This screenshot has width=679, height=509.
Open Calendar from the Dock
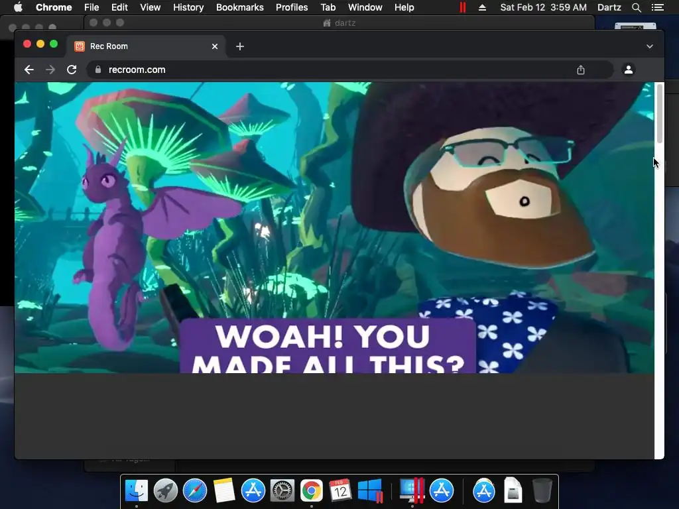pyautogui.click(x=340, y=490)
